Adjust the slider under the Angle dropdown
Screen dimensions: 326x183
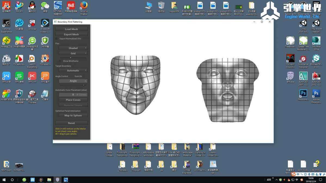pos(73,85)
